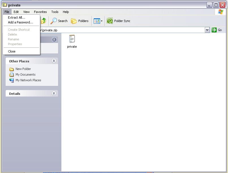Viewport: 228px width, 173px height.
Task: Click the address bar path field
Action: coord(122,30)
